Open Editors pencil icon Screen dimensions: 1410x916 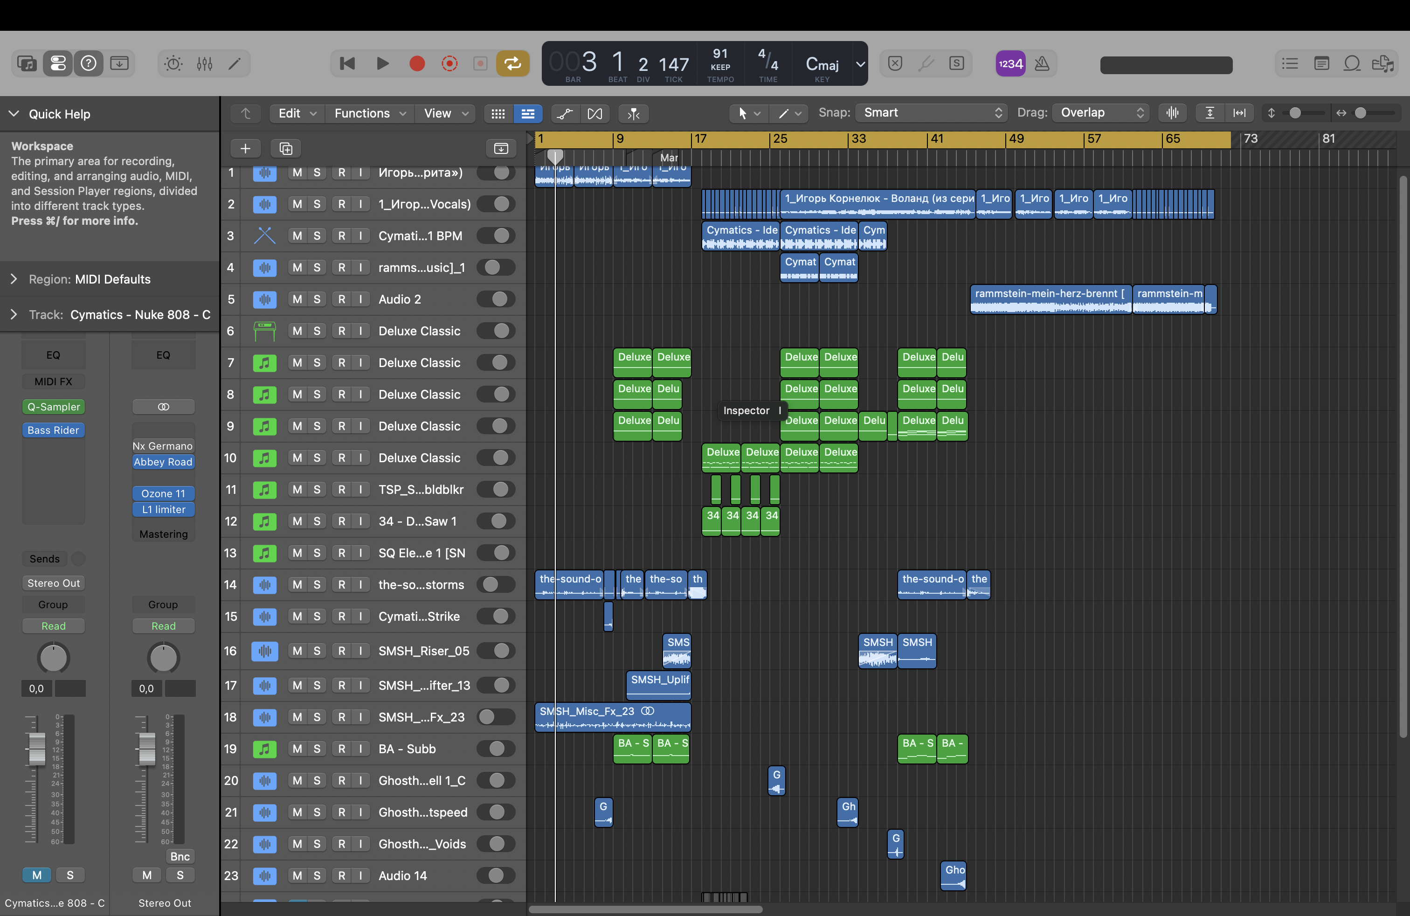(x=235, y=63)
